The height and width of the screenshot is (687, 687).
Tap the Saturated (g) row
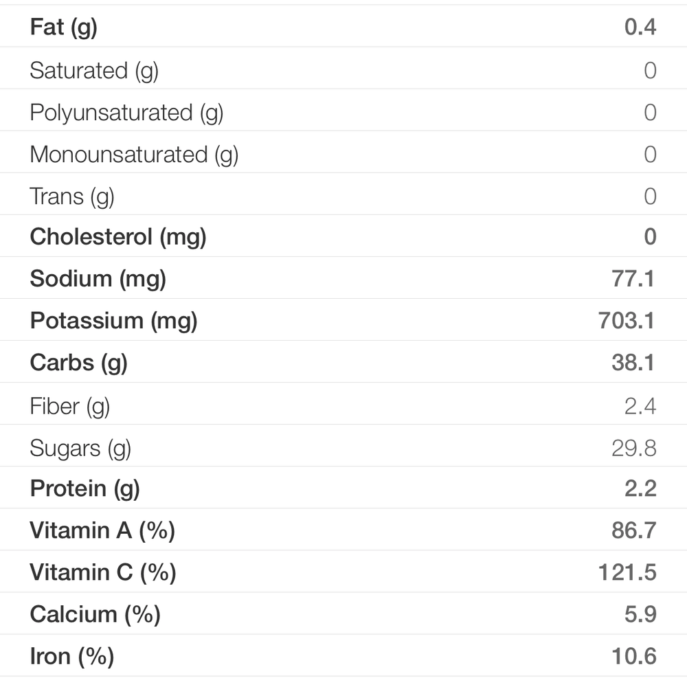[x=343, y=68]
